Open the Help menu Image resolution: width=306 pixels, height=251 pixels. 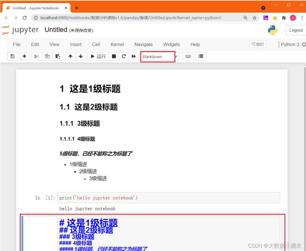[x=195, y=44]
